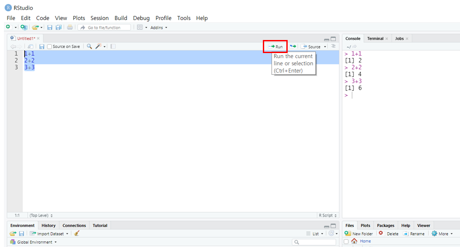This screenshot has height=247, width=460.
Task: Click the Load workspace icon in Environment
Action: point(13,234)
